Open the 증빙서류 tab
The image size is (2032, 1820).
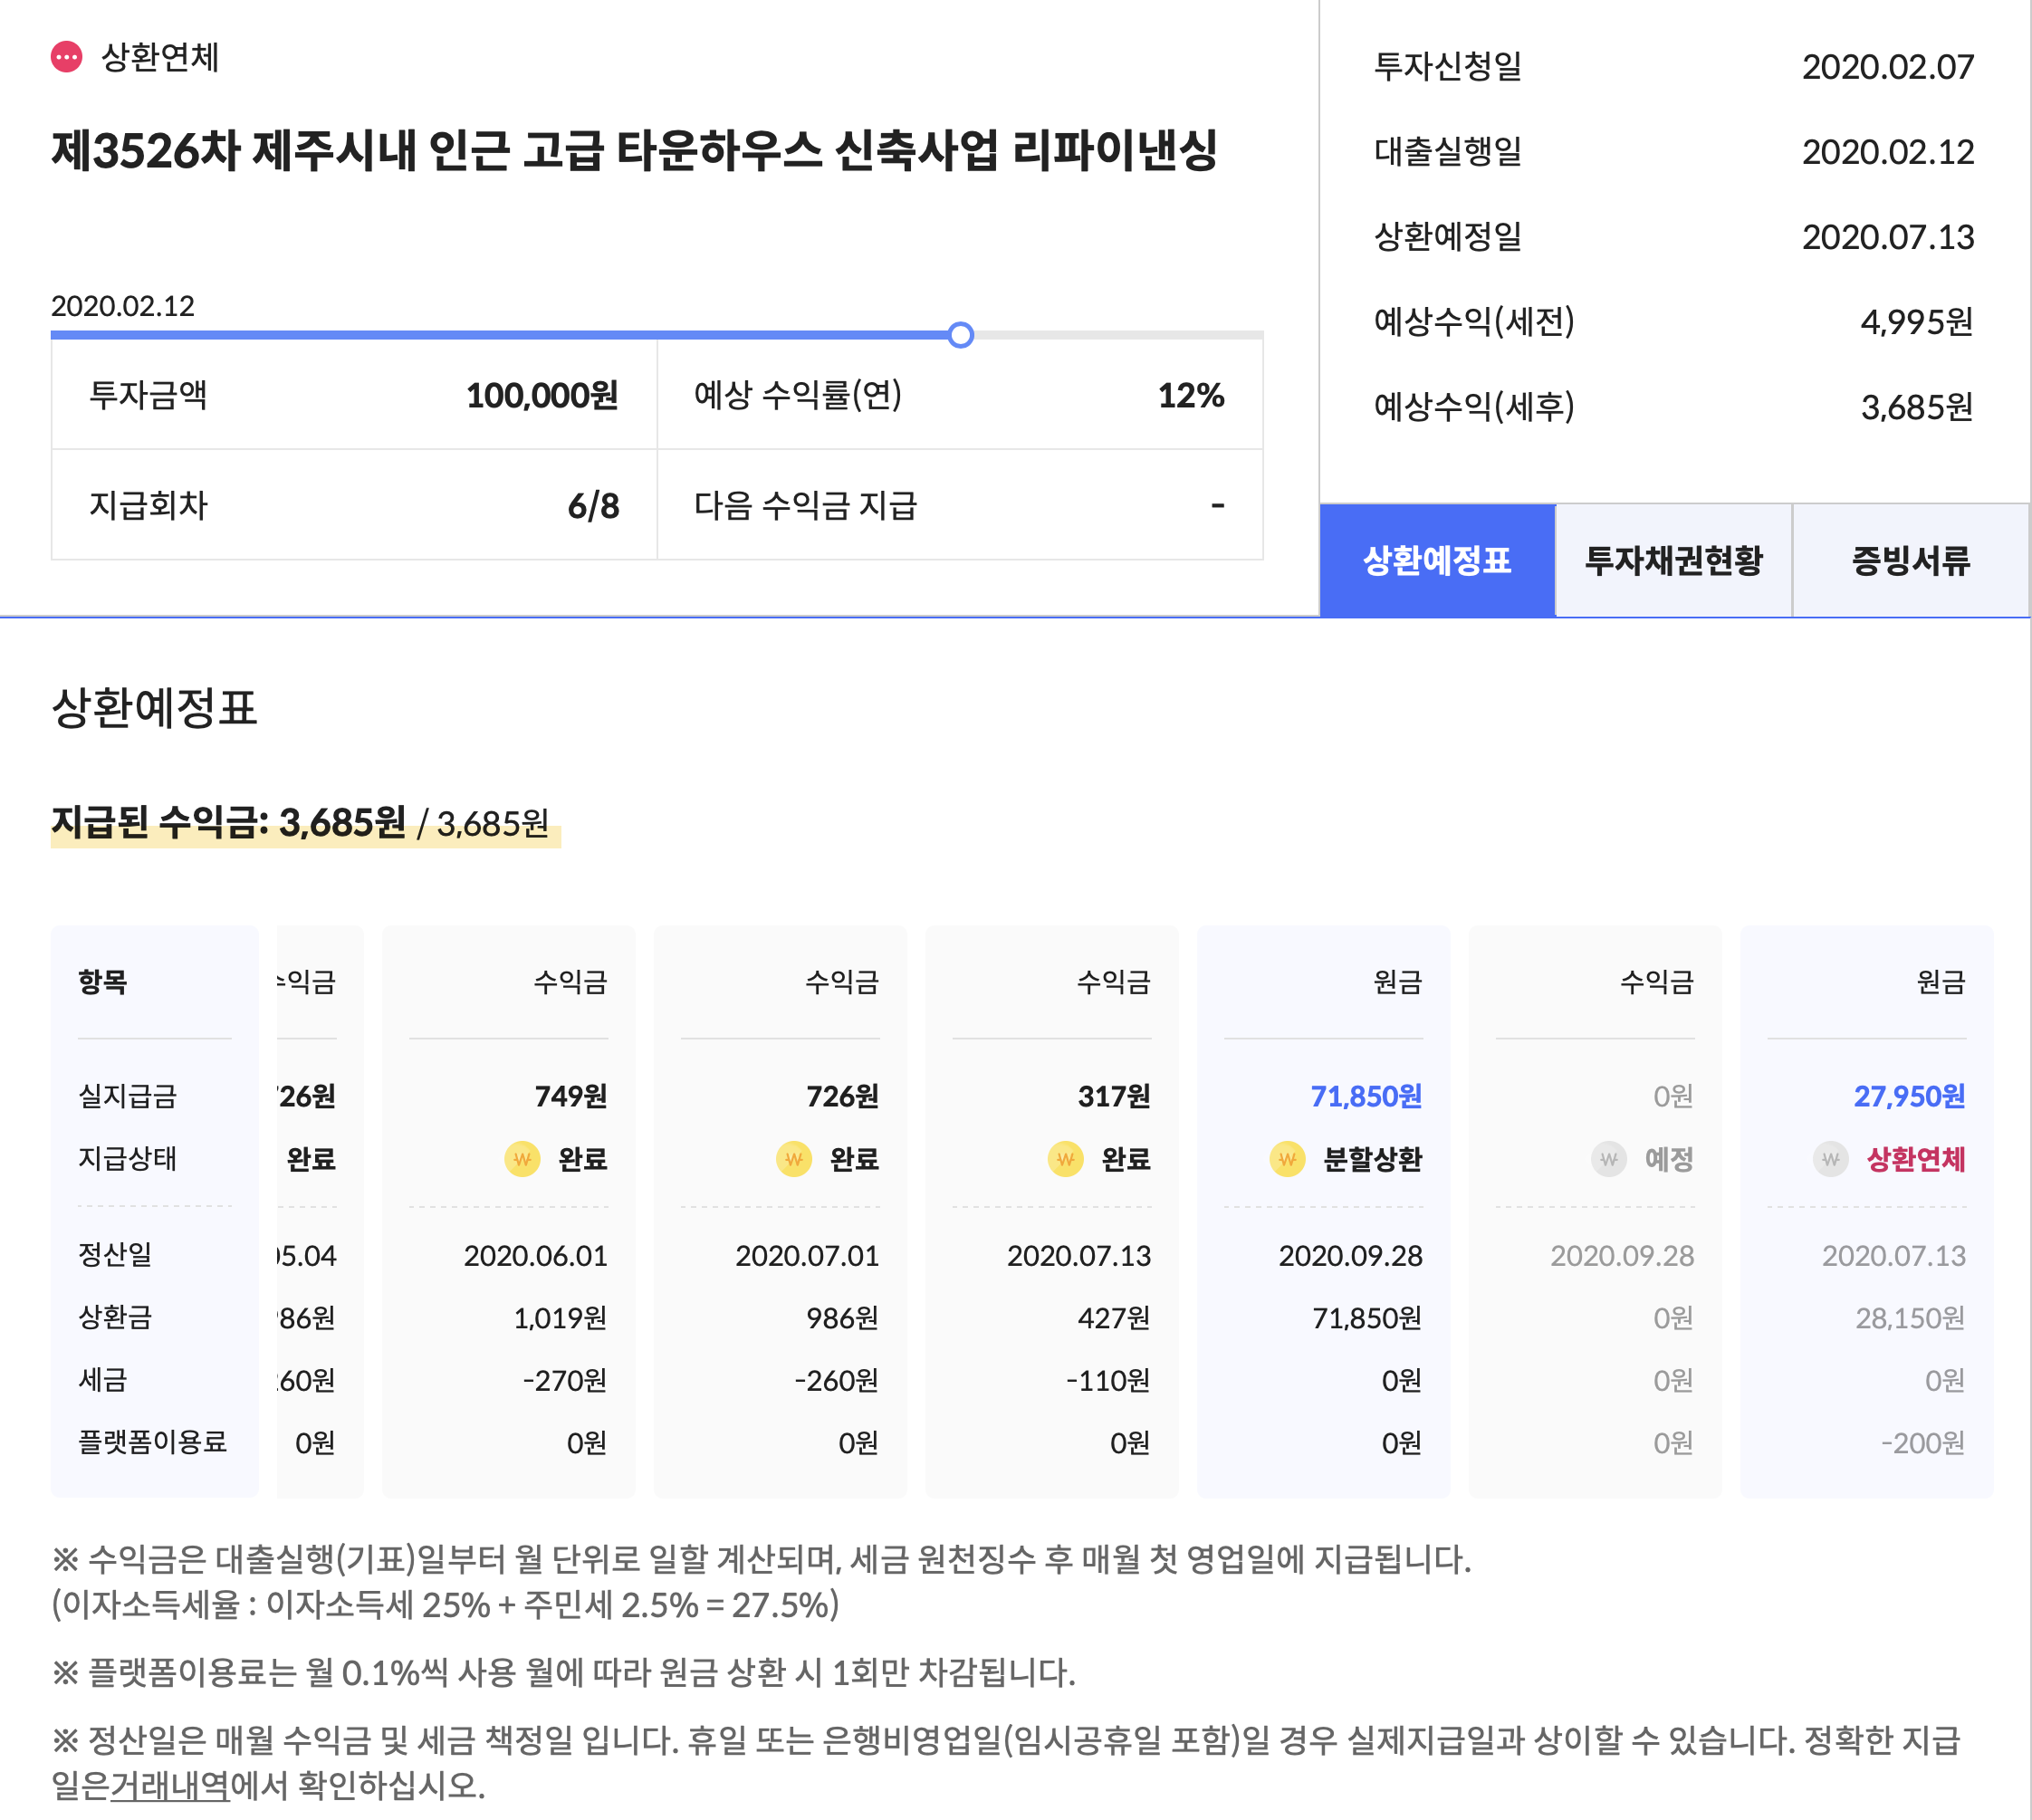click(1910, 560)
